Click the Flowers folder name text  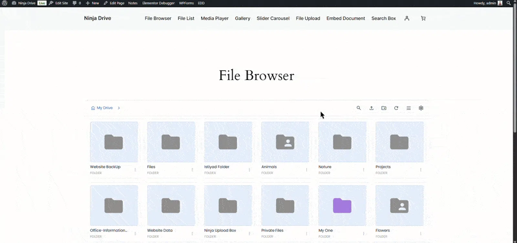coord(383,230)
